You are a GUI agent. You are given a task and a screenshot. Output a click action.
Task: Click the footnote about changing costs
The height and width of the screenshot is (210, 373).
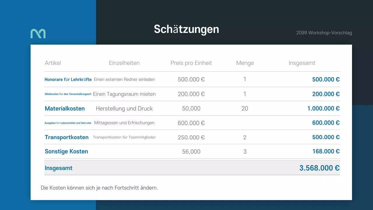pyautogui.click(x=99, y=188)
